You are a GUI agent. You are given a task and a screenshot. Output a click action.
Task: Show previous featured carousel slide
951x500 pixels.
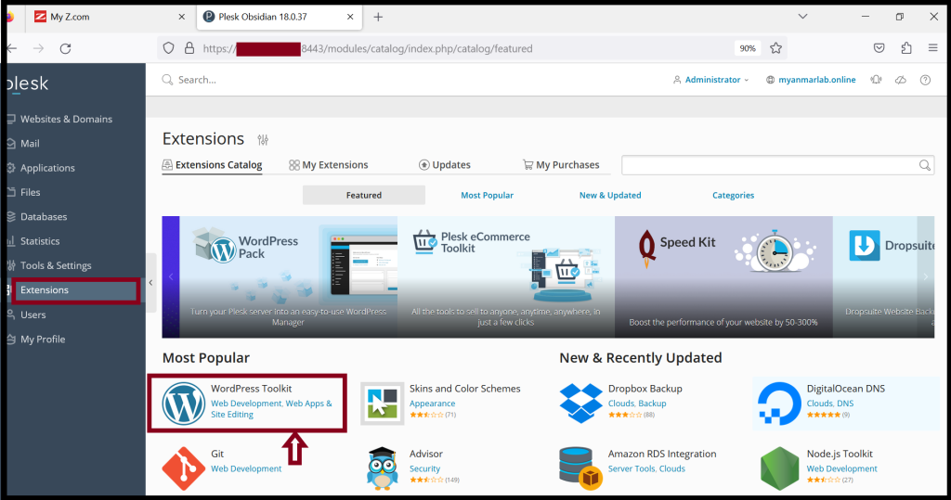tap(171, 277)
